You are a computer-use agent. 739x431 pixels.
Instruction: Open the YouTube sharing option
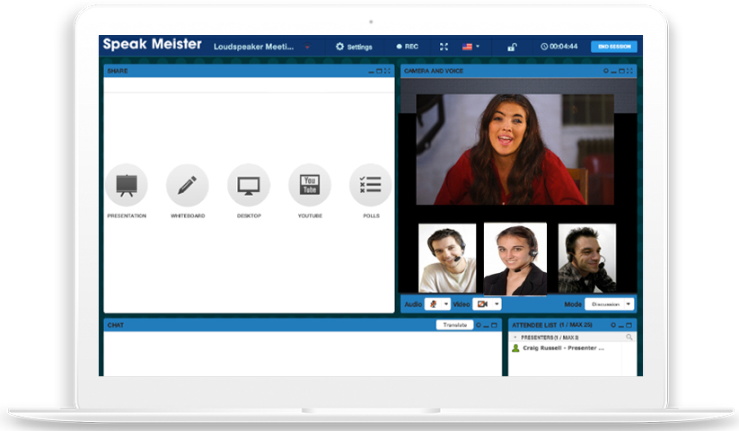tap(310, 185)
